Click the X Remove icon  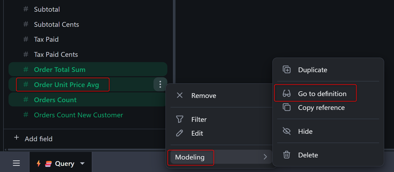(180, 96)
